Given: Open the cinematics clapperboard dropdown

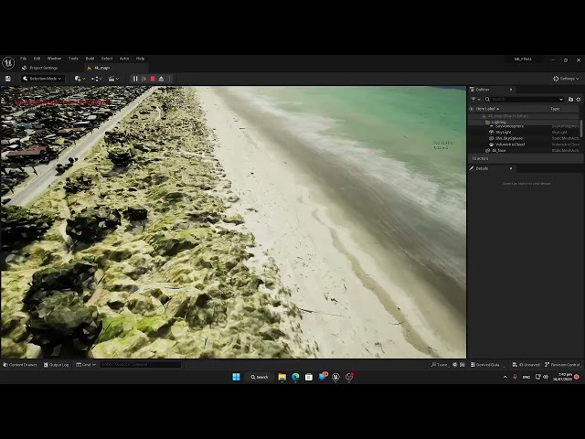Looking at the screenshot, I should click(113, 79).
